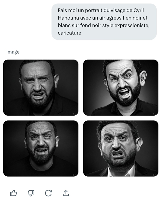Open the bottom-left generated portrait
The image size is (163, 201).
(41, 148)
